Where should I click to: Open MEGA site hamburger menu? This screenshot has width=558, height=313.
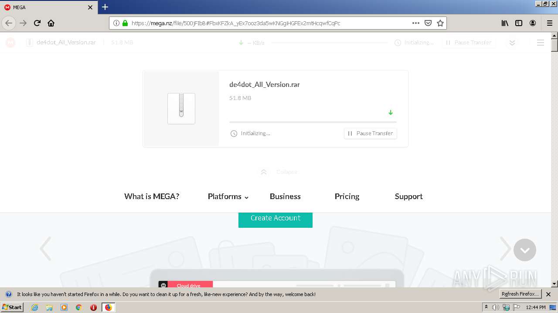click(x=541, y=43)
